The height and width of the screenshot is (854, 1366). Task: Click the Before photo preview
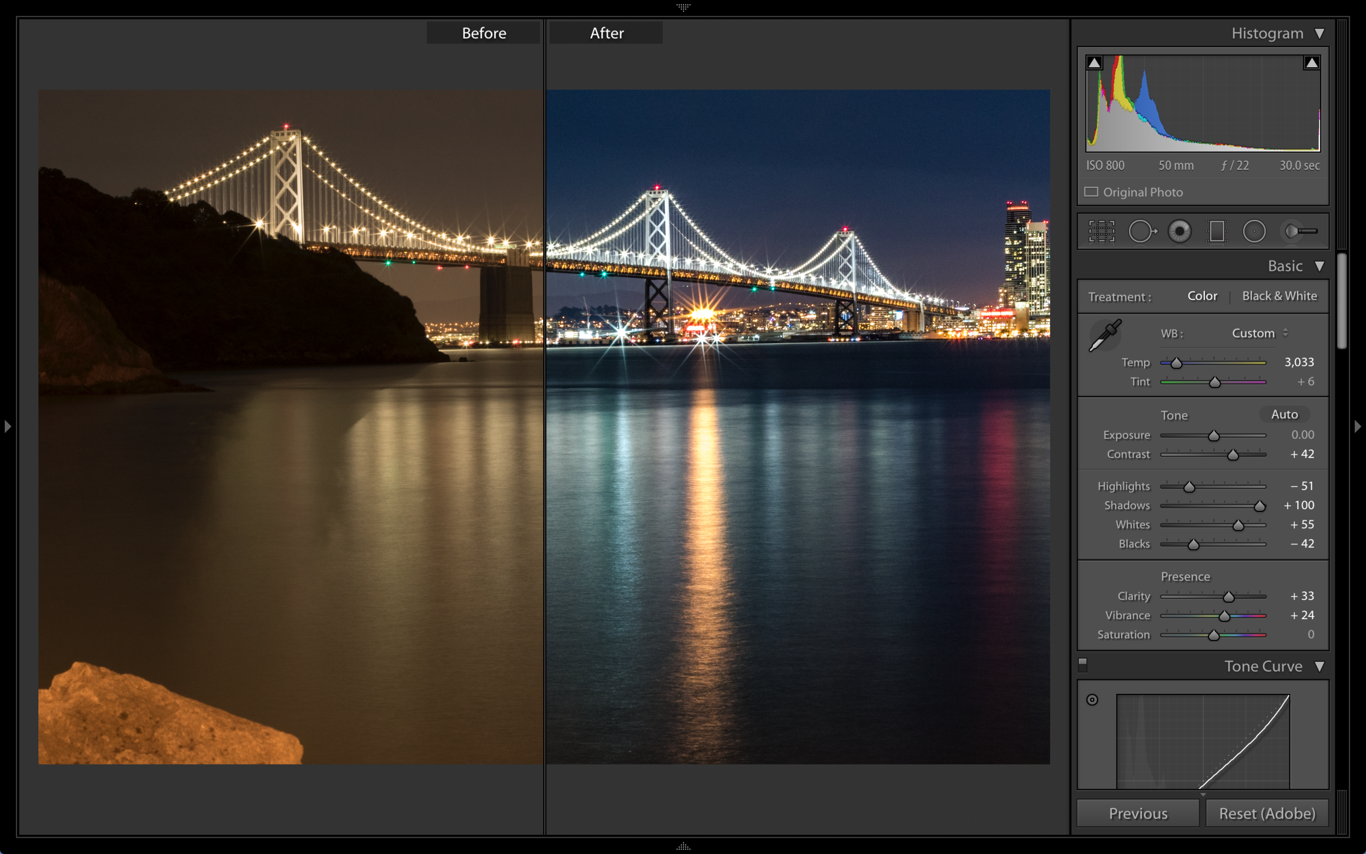point(290,427)
